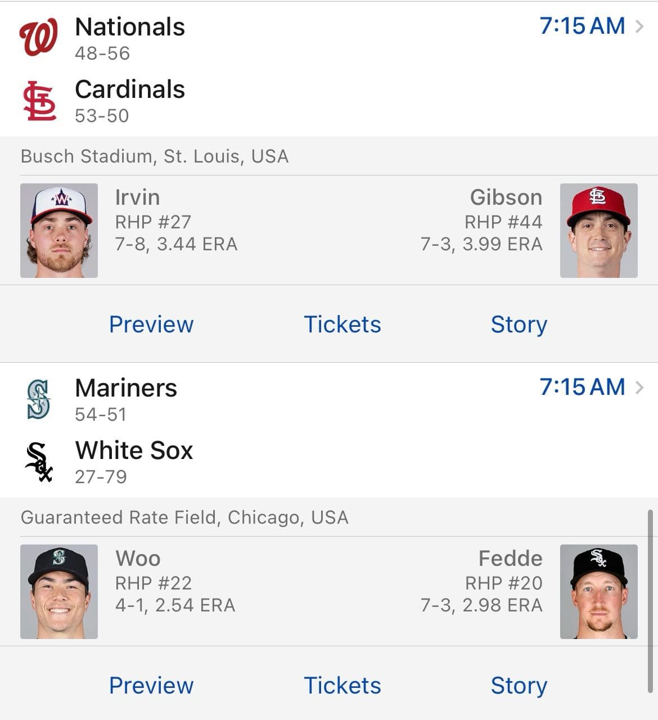Screen dimensions: 658x720
Task: Read Story for Mariners vs White Sox
Action: (519, 686)
